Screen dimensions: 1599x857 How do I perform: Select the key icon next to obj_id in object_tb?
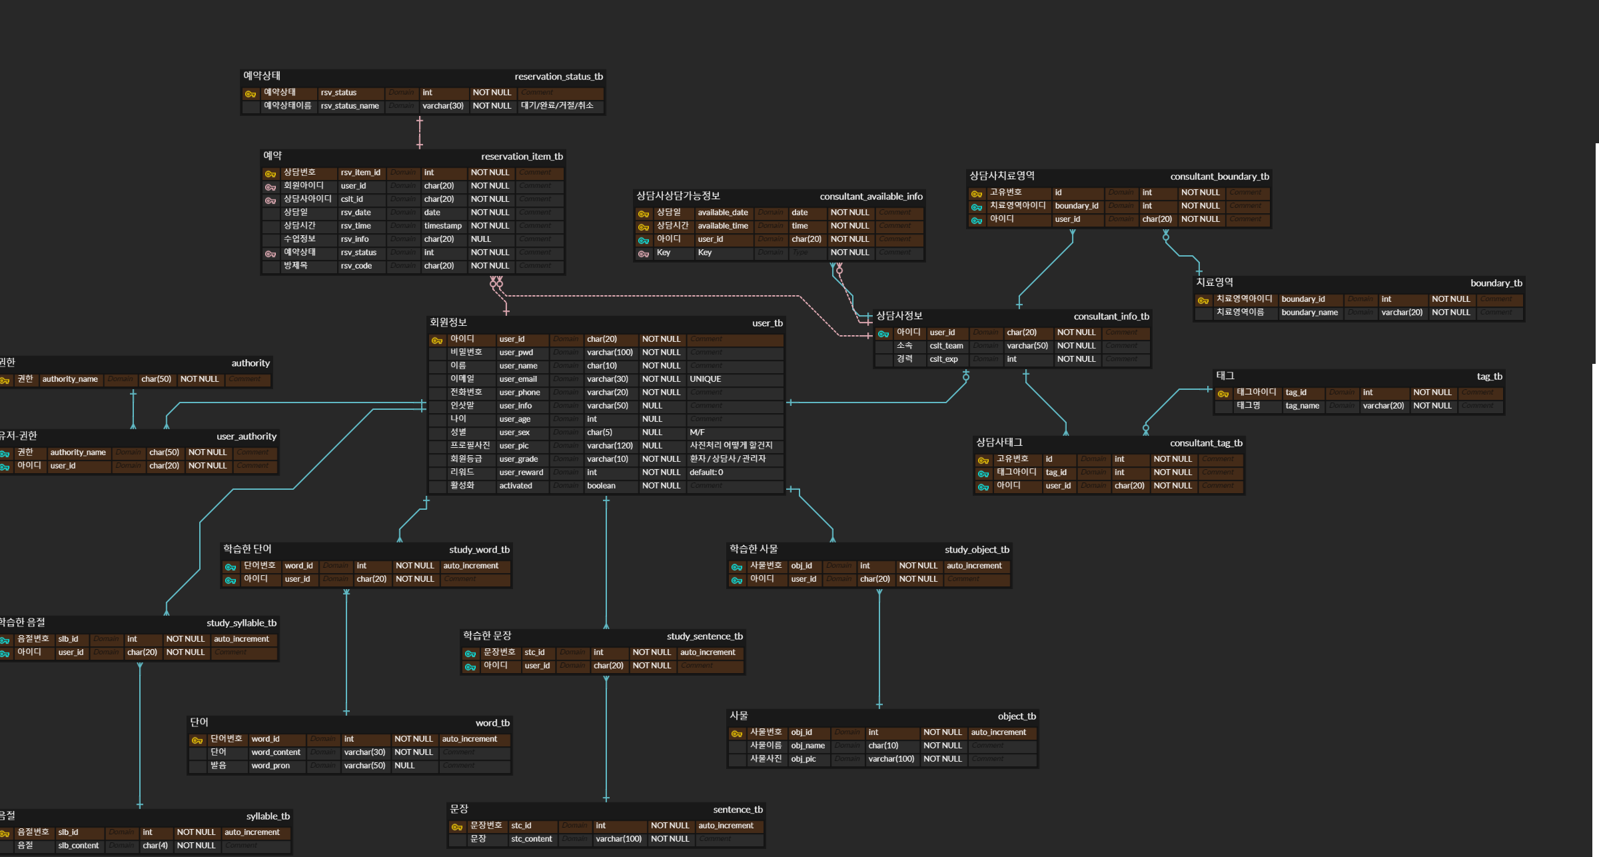[x=737, y=732]
